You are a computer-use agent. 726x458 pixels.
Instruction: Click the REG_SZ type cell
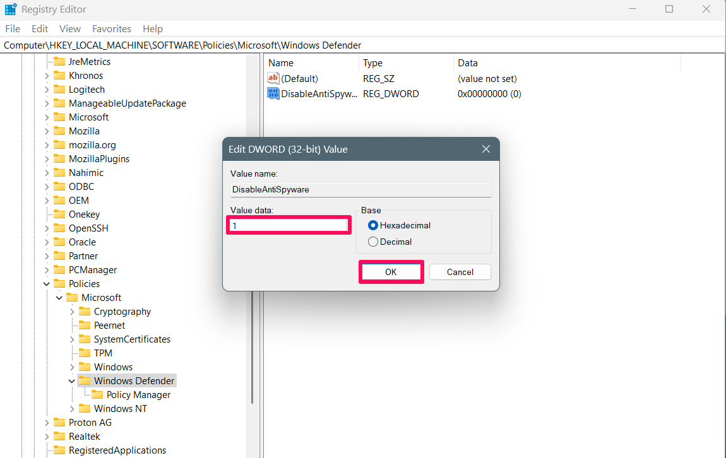coord(379,79)
